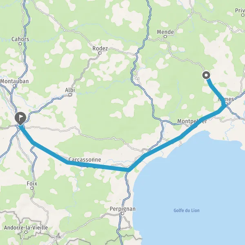Click the Mende city dot
Viewport: 245px width, 245px height.
(165, 37)
